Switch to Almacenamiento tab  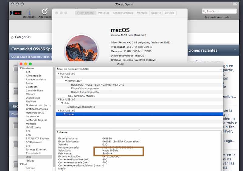click(123, 13)
